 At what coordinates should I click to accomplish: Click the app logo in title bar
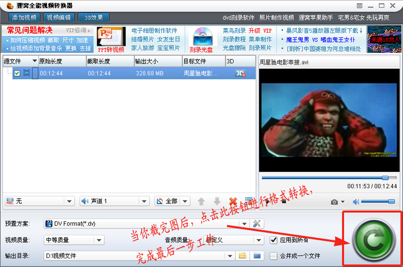point(10,6)
